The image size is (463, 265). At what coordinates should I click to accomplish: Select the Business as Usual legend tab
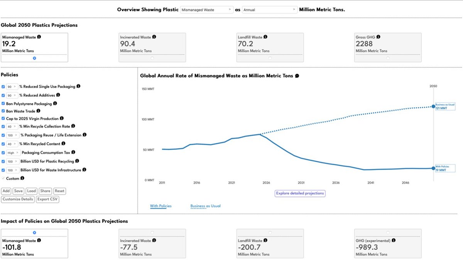(205, 206)
